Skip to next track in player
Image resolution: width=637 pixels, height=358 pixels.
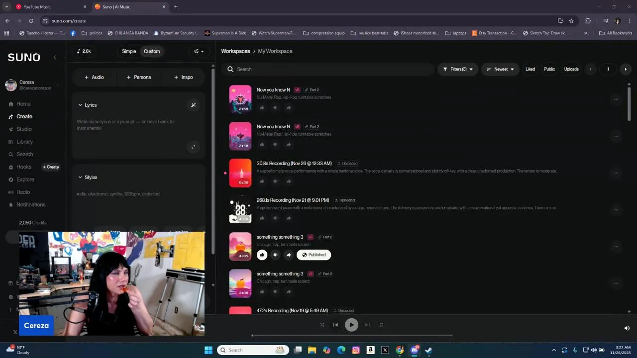coord(367,325)
